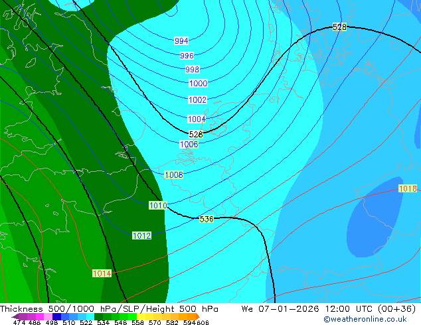Select the 1002 isobar label
Viewport: 421px width, 325px height.
tap(197, 99)
